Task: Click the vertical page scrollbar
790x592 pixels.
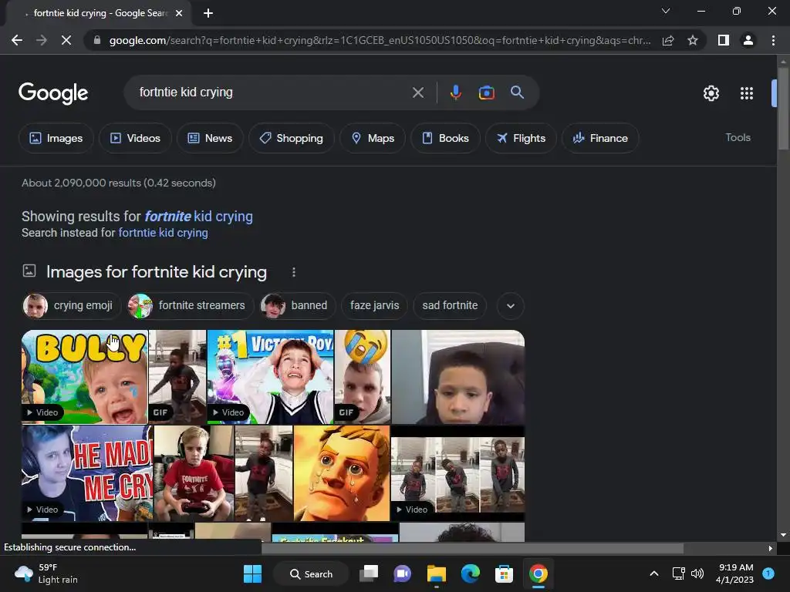Action: coord(782,108)
